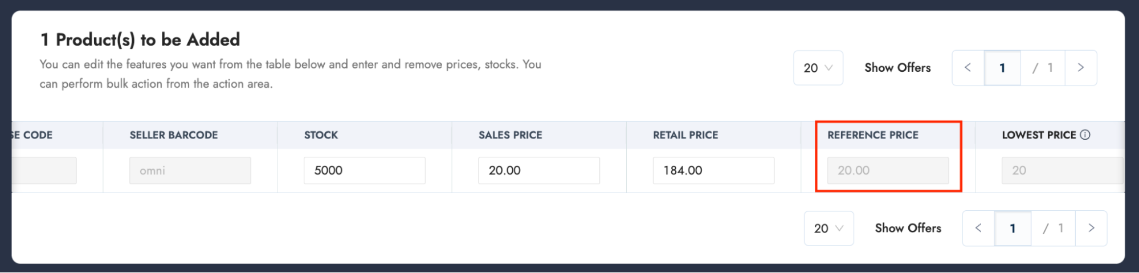Click the Lowest Price info icon
1139x273 pixels.
click(x=1085, y=135)
